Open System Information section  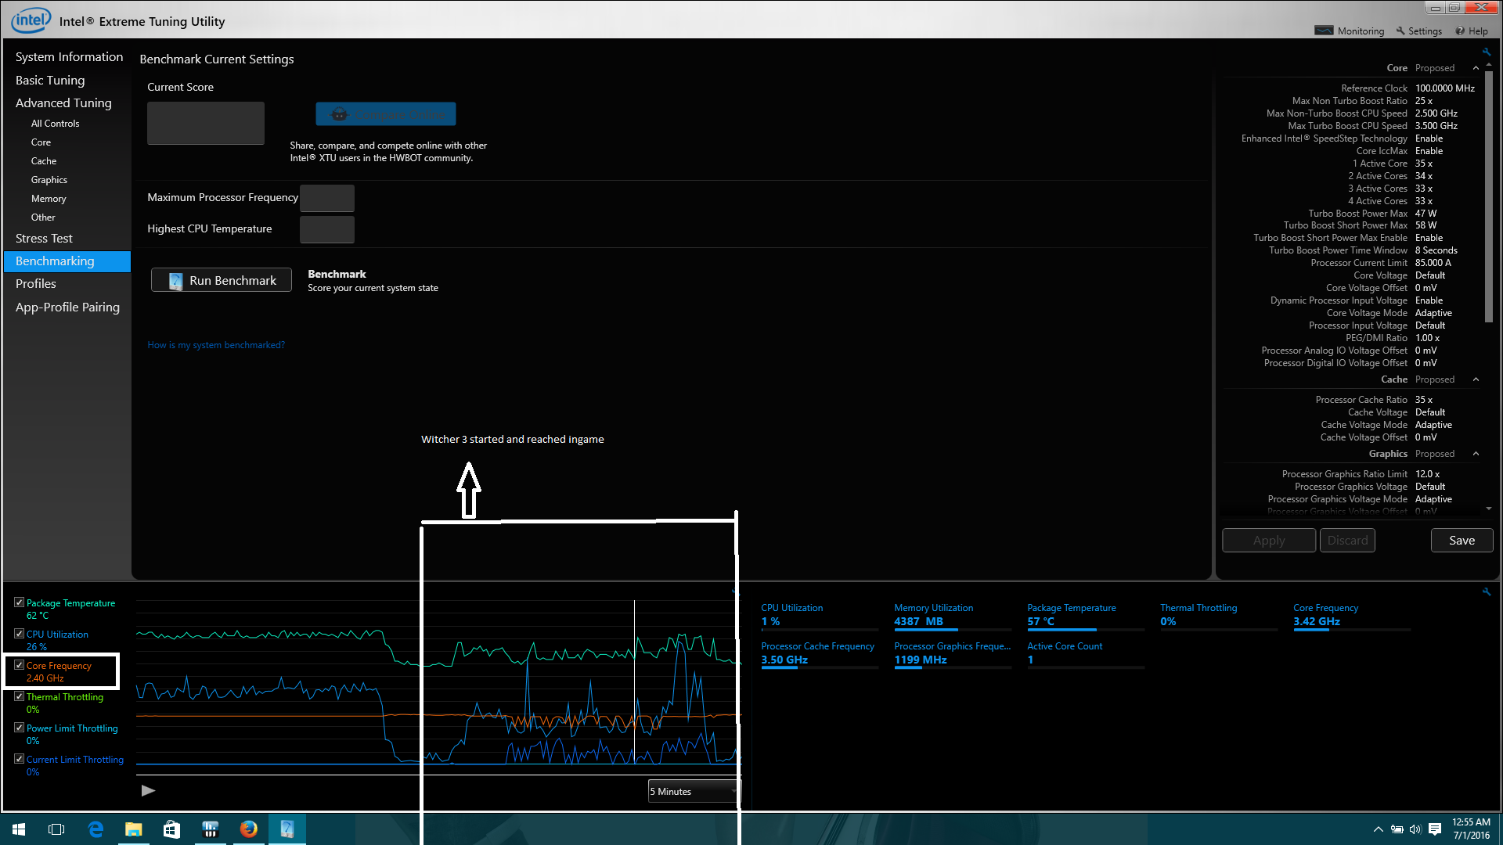[69, 57]
